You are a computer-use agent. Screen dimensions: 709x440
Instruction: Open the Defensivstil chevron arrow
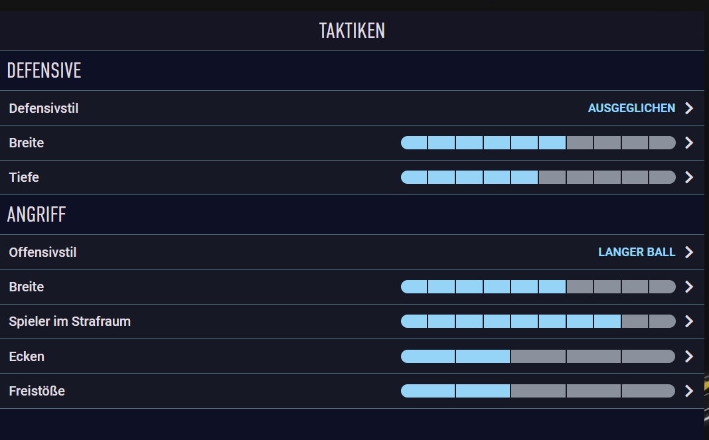click(x=688, y=108)
